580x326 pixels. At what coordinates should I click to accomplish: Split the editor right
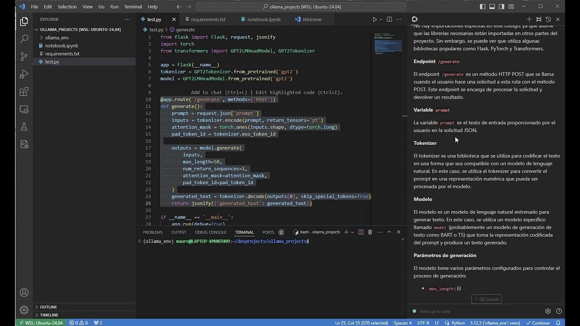(x=389, y=19)
